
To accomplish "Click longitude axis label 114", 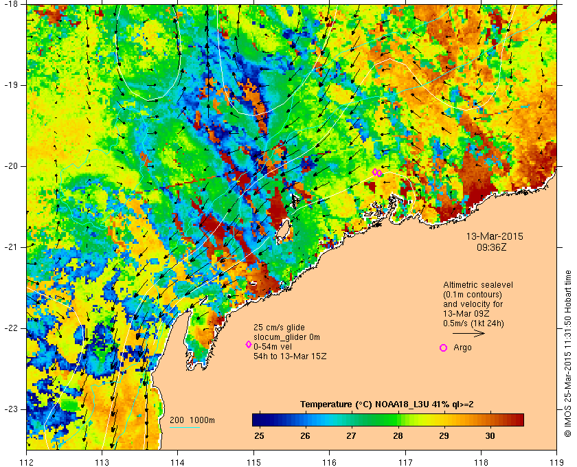I will [x=177, y=462].
